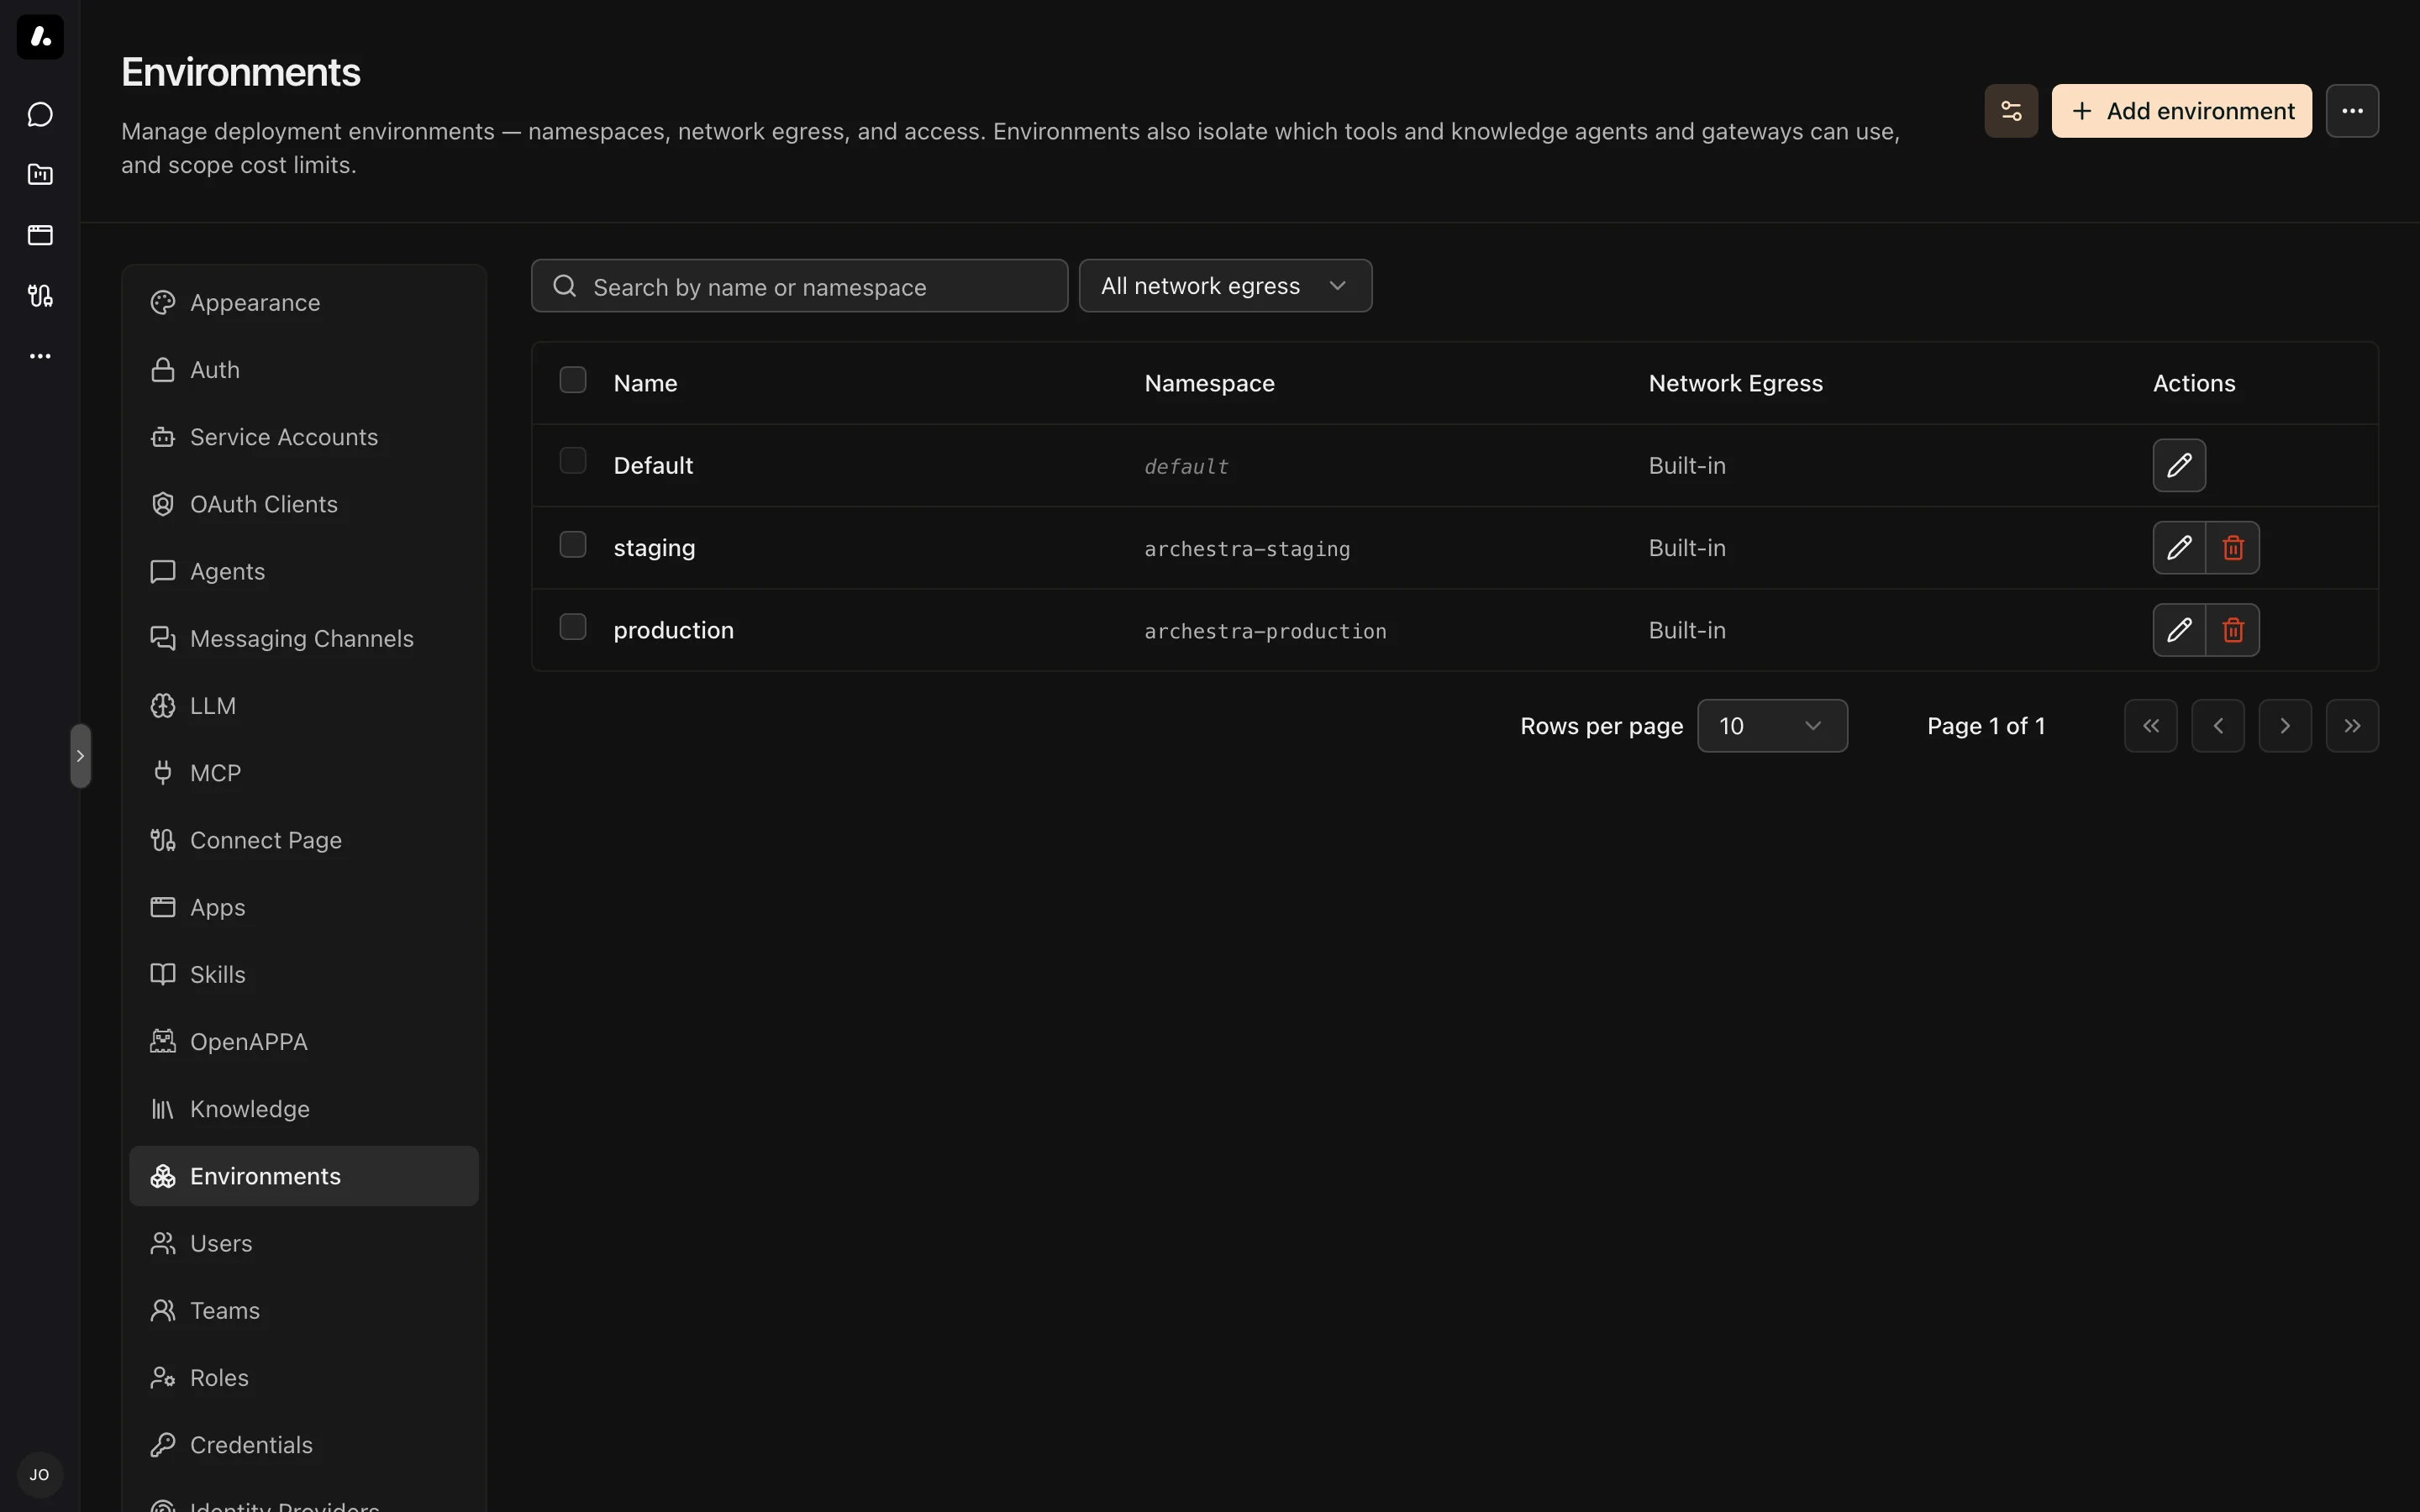2420x1512 pixels.
Task: Check the staging row checkbox
Action: (x=573, y=544)
